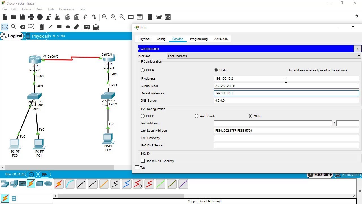This screenshot has width=362, height=204.
Task: Select the Draw Rectangle tool
Action: [x=59, y=27]
